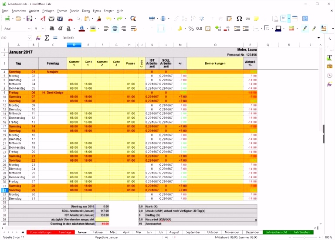Viewport: 335px width, 240px height.
Task: Save the document with the floppy icon
Action: click(30, 19)
